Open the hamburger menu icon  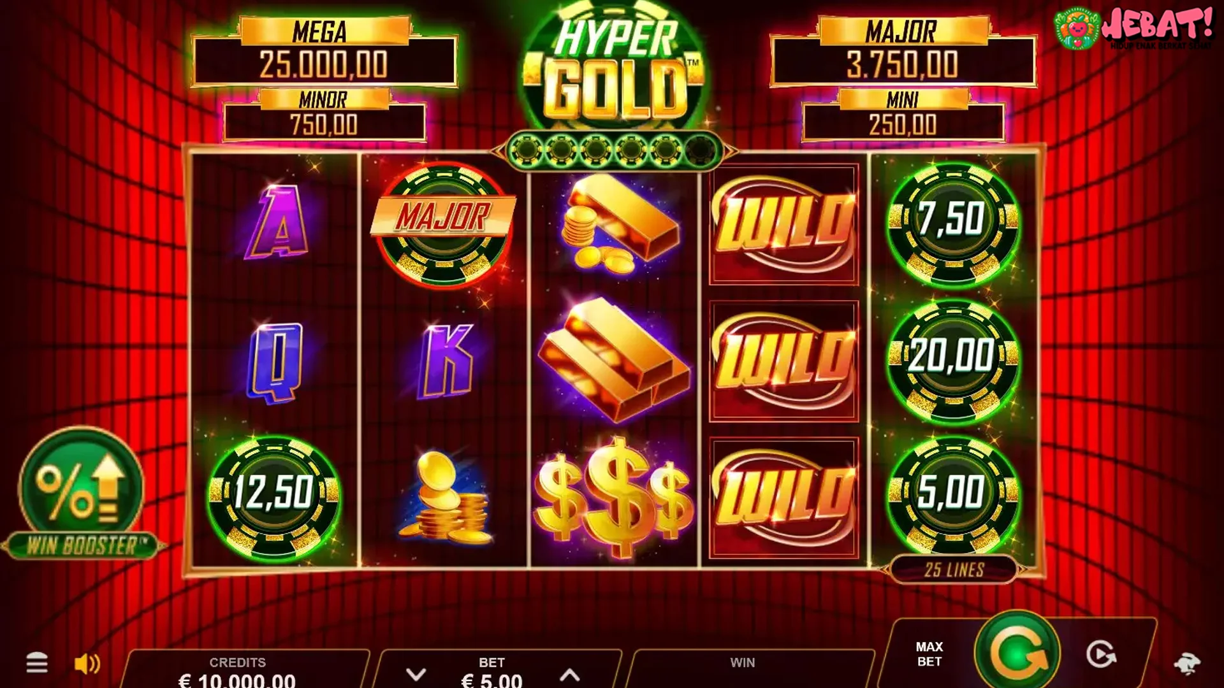click(36, 663)
